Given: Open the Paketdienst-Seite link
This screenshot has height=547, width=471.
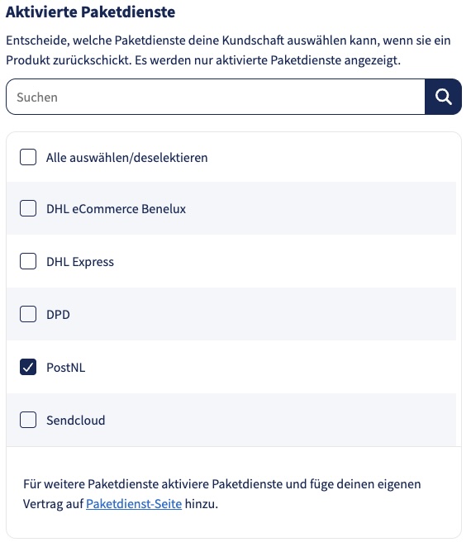Looking at the screenshot, I should point(134,504).
